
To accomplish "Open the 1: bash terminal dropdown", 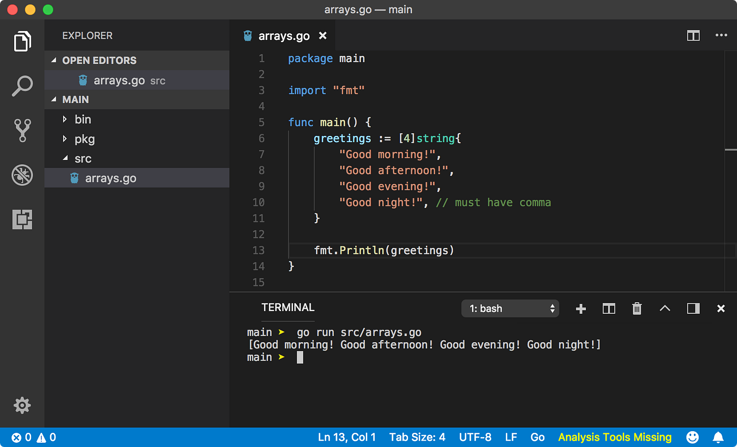I will [510, 309].
